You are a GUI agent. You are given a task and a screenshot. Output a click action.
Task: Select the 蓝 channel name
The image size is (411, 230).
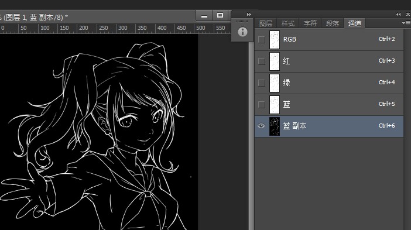(x=286, y=105)
